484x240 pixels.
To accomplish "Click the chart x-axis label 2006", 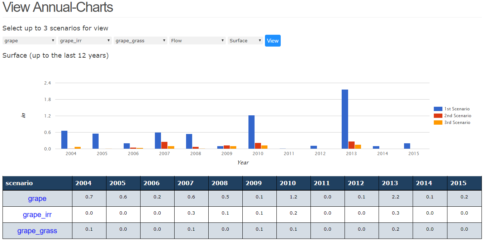I will pos(133,154).
